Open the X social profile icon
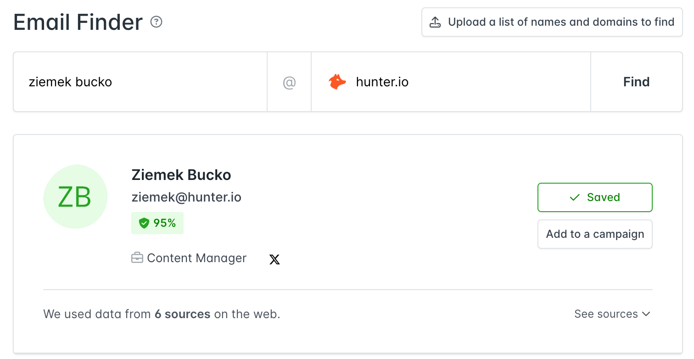Viewport: 694px width, 359px height. (x=274, y=259)
